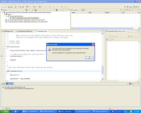The image size is (141, 113).
Task: Collapse the Device tree node
Action: pos(4,14)
